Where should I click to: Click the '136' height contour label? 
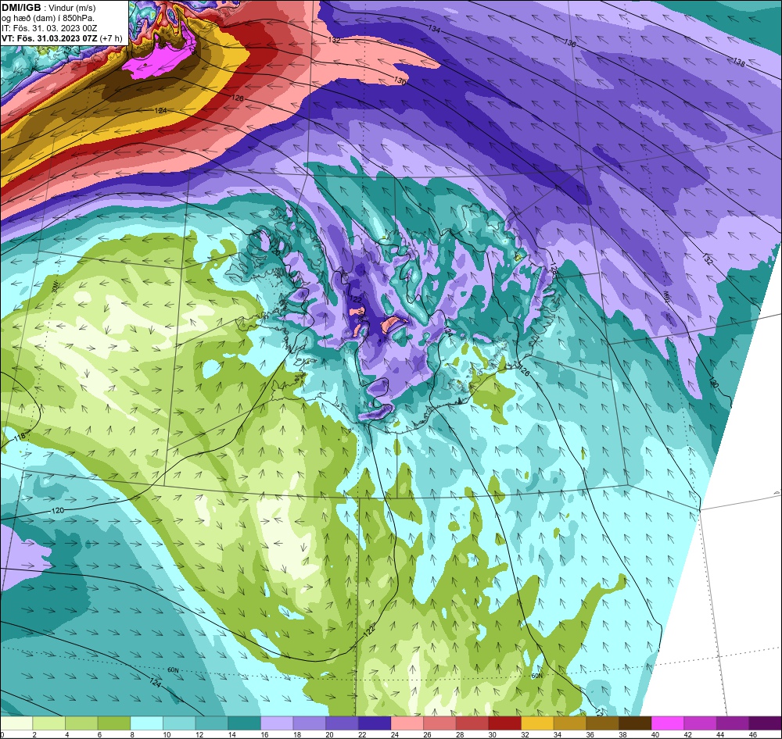[570, 44]
